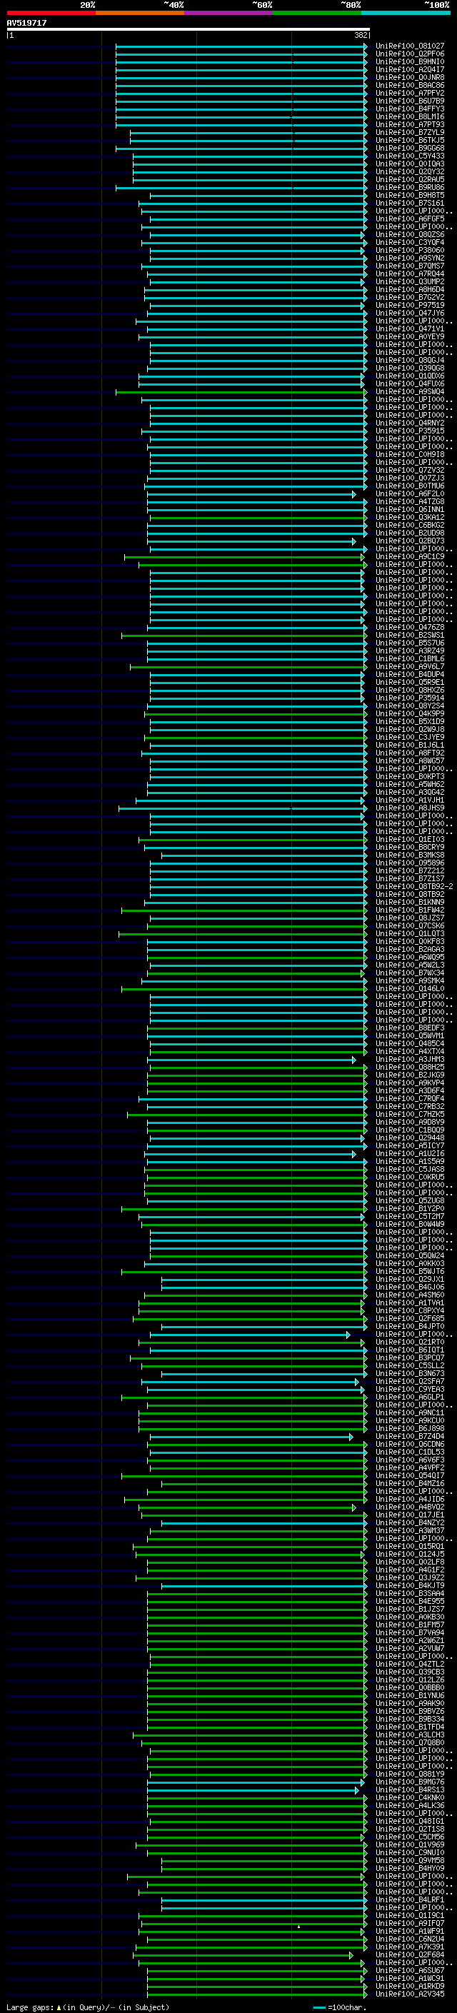Select hit label UniRef100_B8EDF3
Viewport: 457px width, 2013px height.
click(x=410, y=1028)
